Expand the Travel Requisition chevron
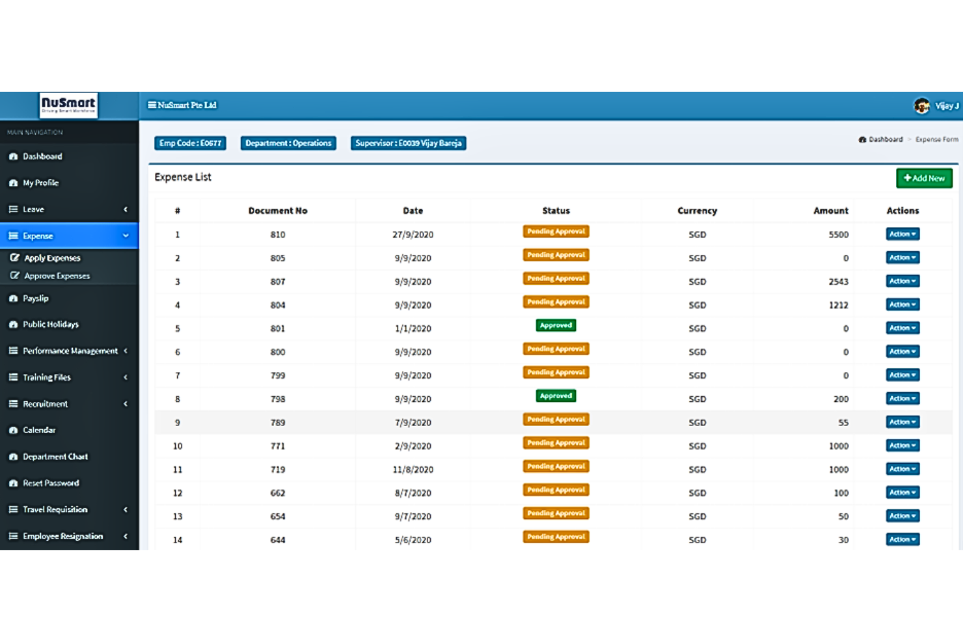This screenshot has height=642, width=963. pos(126,509)
